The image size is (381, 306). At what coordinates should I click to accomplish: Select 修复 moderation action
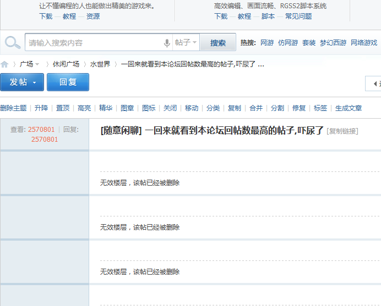[298, 108]
